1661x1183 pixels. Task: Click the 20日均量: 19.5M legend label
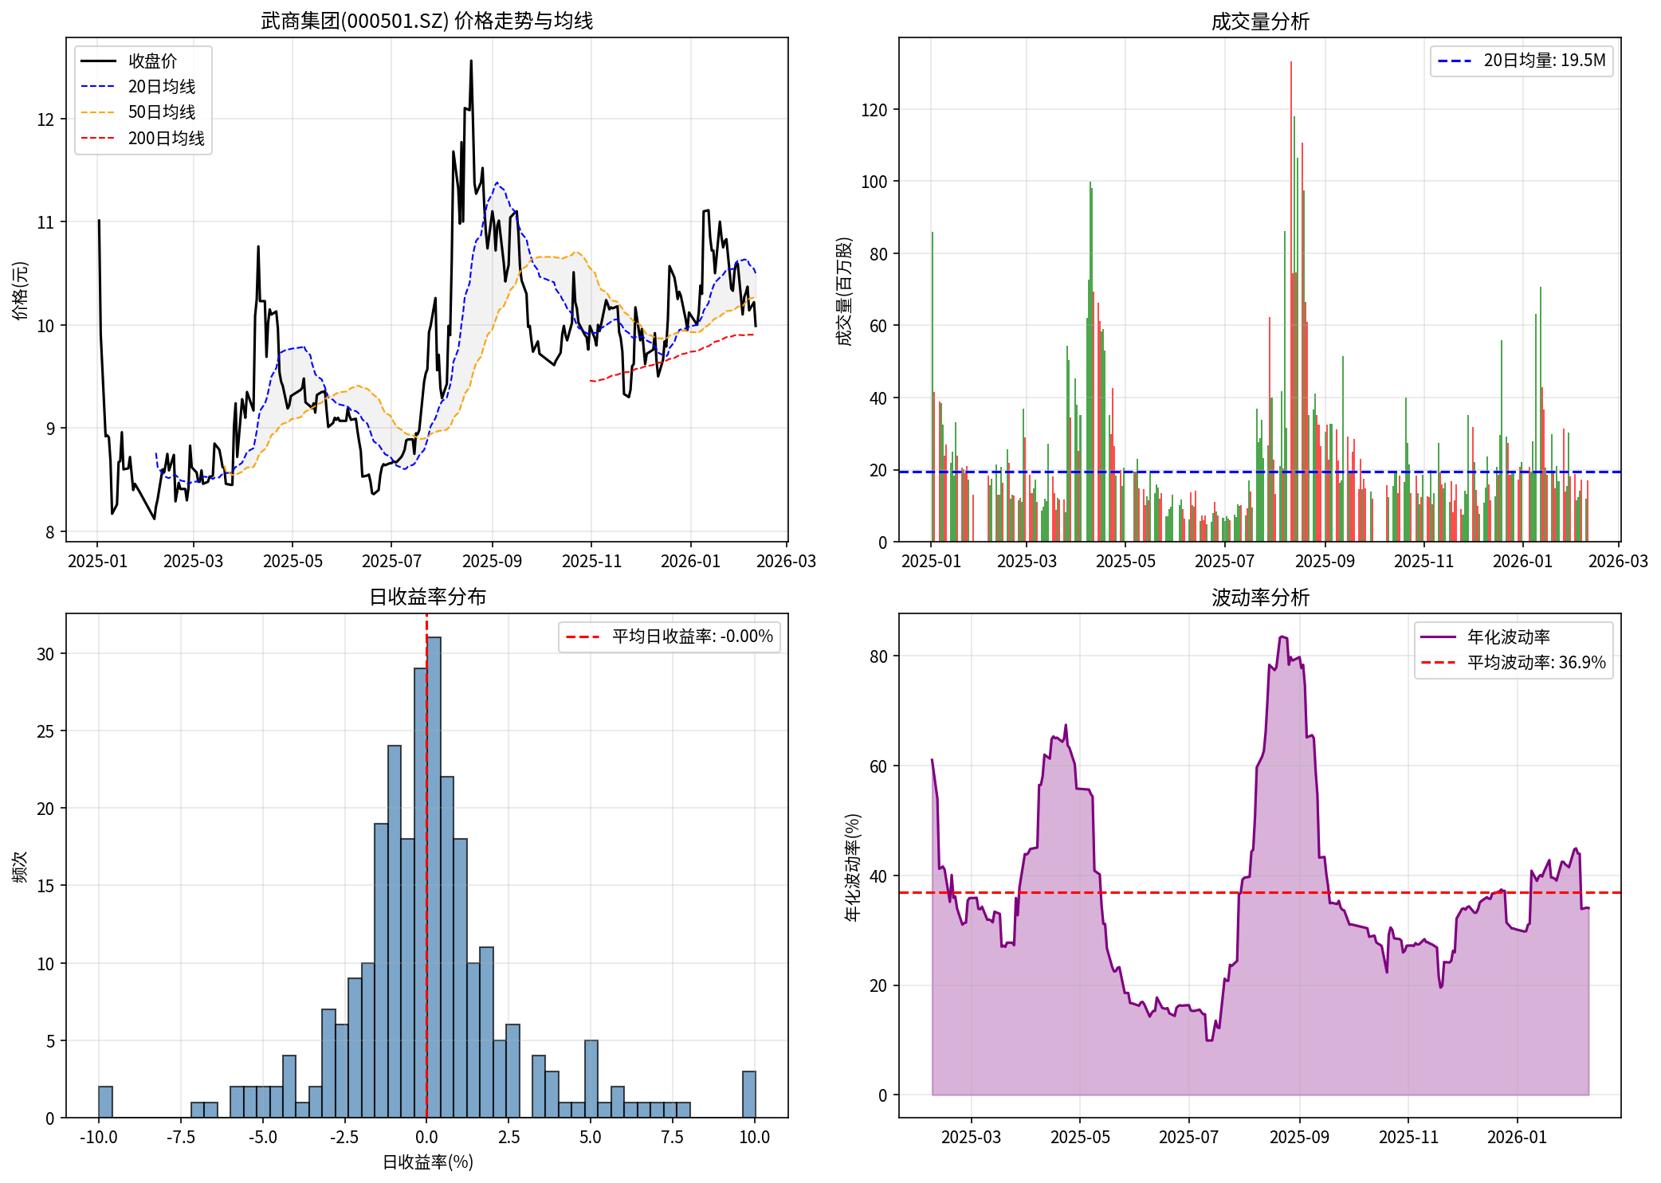click(1543, 61)
